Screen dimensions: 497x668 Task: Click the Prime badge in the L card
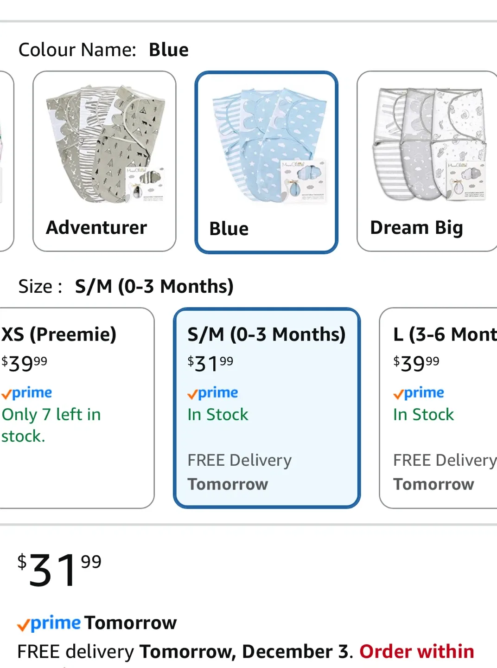[x=418, y=393]
